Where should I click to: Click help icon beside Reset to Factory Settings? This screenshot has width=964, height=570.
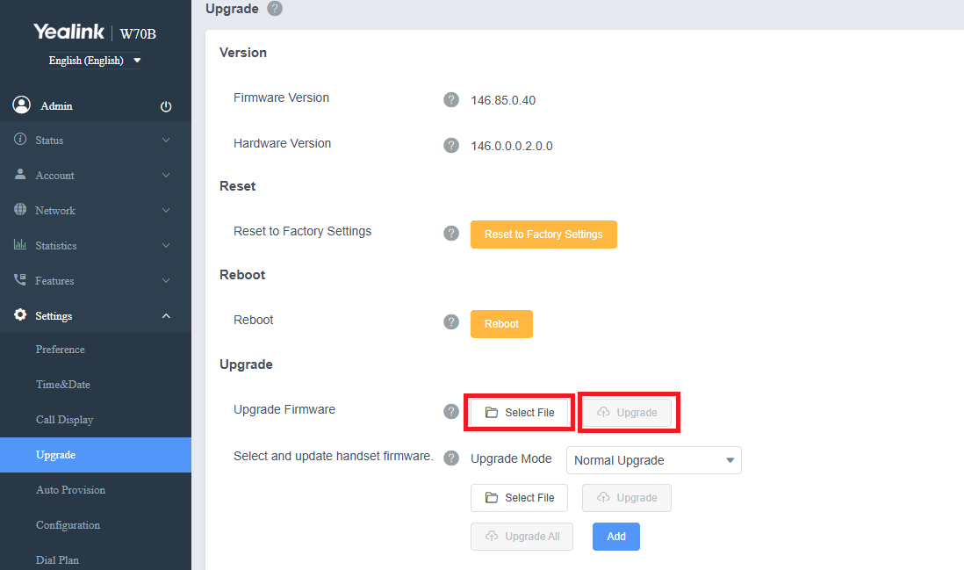(451, 233)
